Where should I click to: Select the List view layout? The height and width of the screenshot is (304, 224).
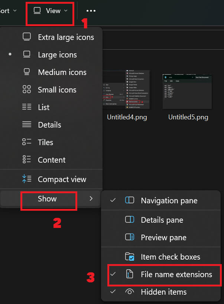point(43,107)
